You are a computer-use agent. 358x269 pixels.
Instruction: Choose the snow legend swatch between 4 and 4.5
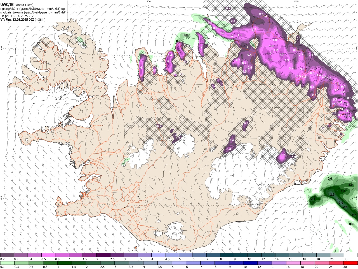[x=158, y=255]
